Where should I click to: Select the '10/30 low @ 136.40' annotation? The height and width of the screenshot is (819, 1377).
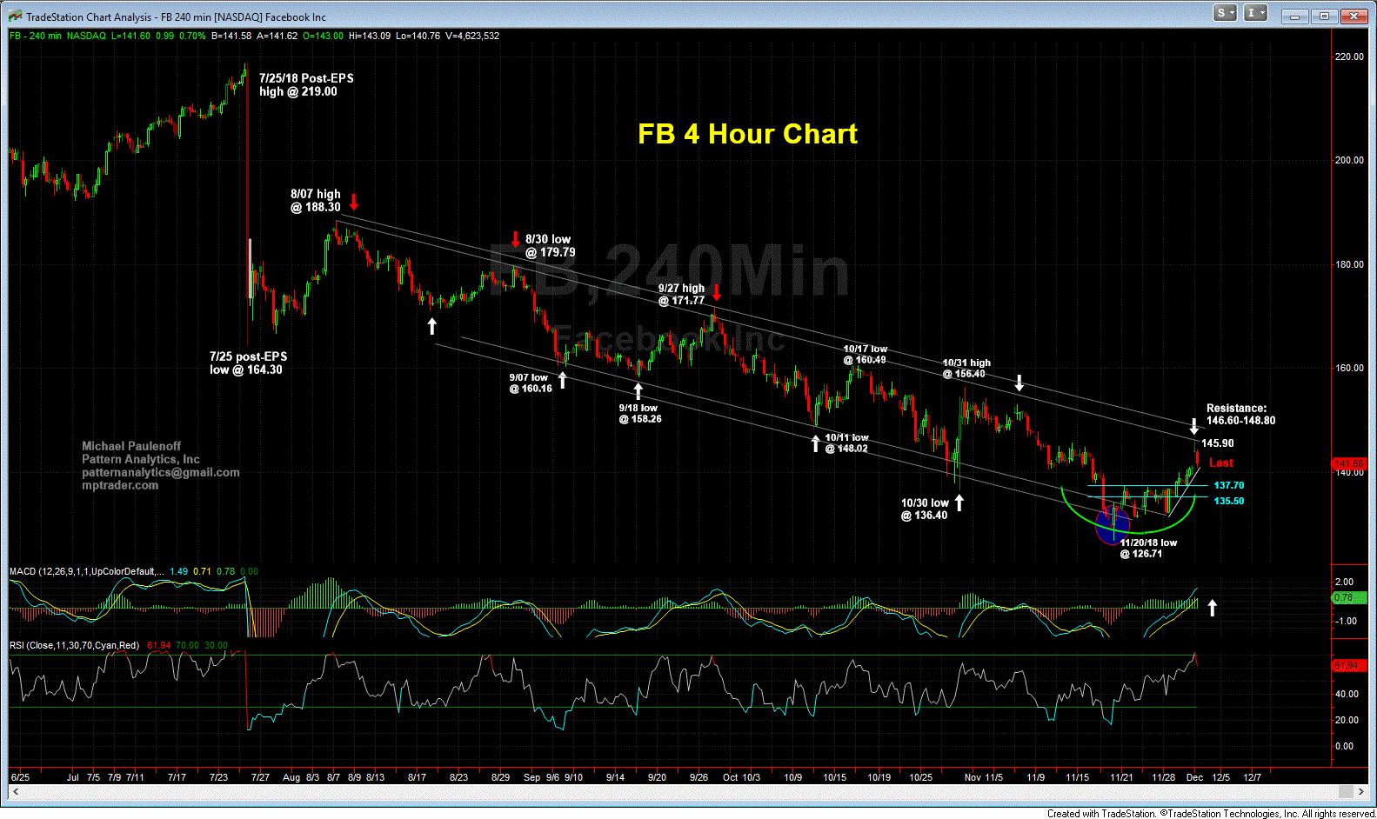click(x=925, y=509)
